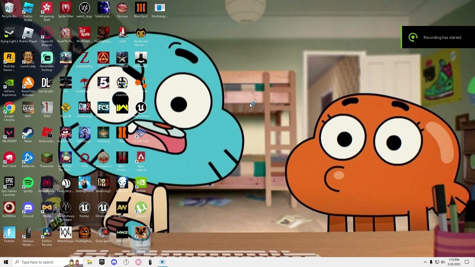Open File Explorer from the taskbar
Image resolution: width=475 pixels, height=267 pixels.
(89, 262)
